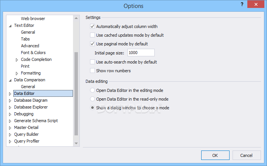Click the Cancel button
The image size is (267, 166).
(247, 155)
